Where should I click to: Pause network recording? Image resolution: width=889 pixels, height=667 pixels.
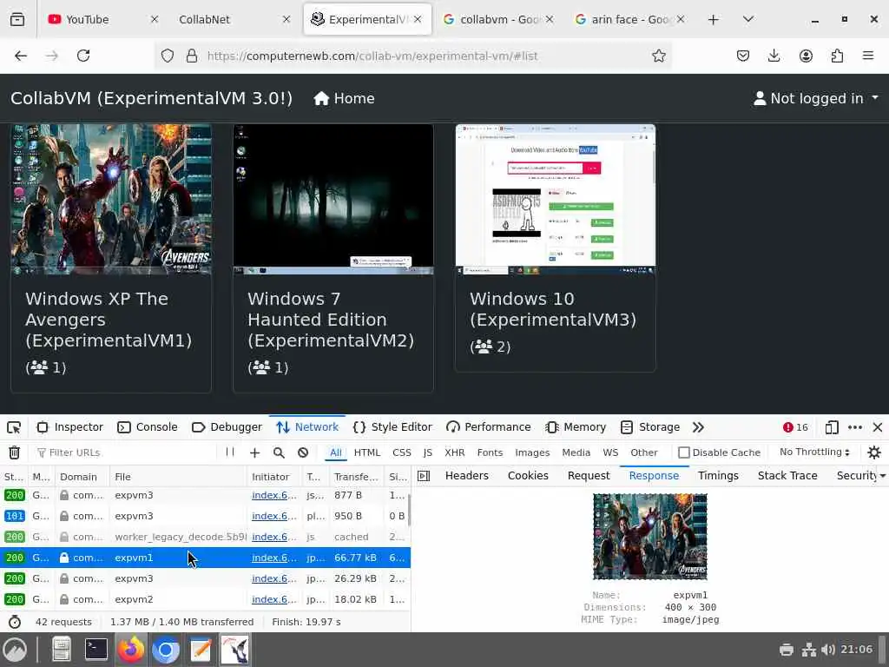click(229, 452)
